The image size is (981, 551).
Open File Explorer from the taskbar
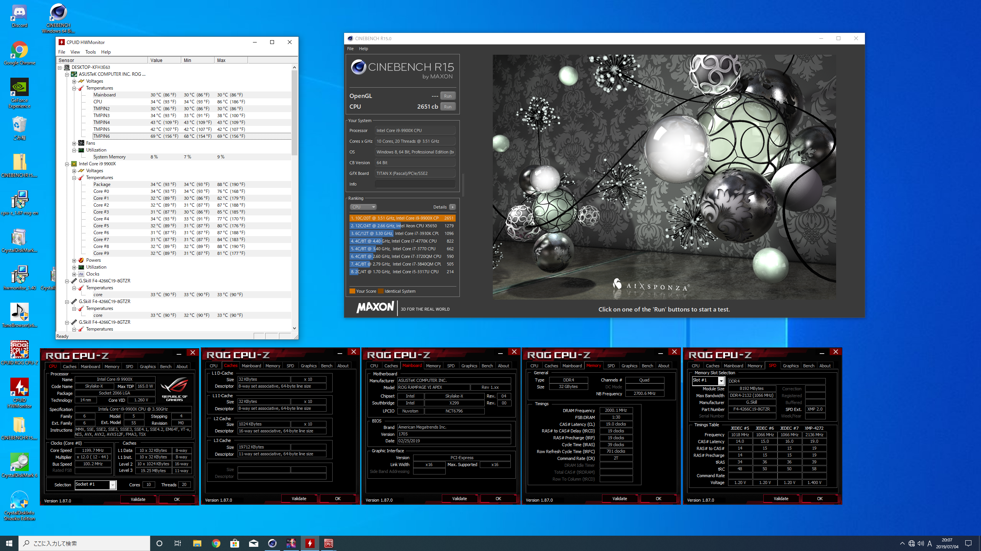(197, 543)
